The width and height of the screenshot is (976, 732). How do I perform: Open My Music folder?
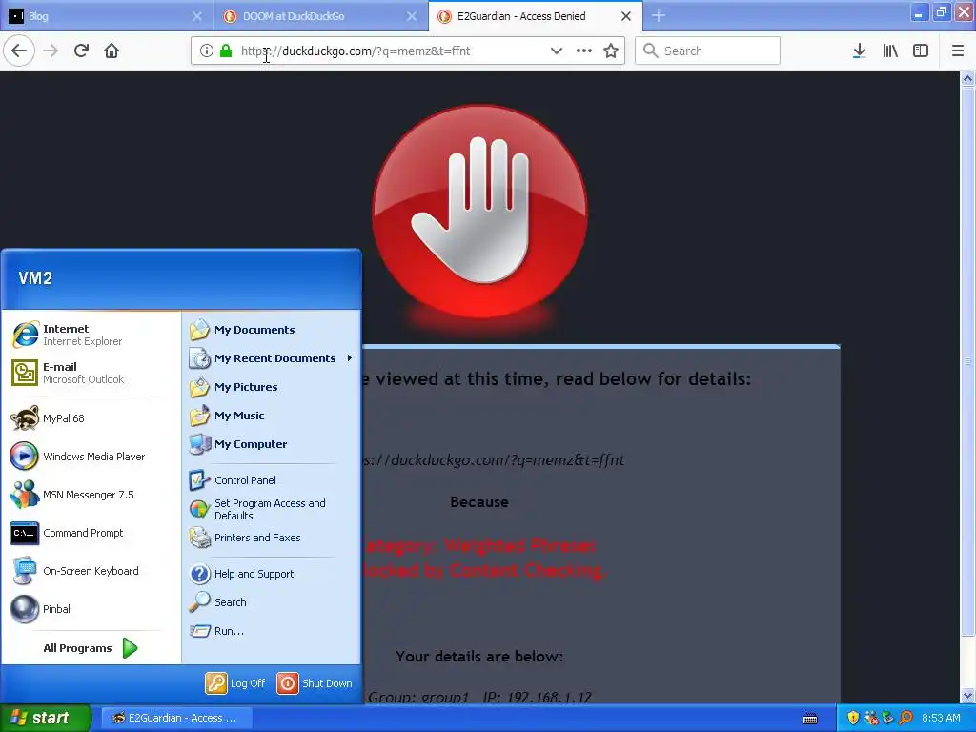(271, 416)
